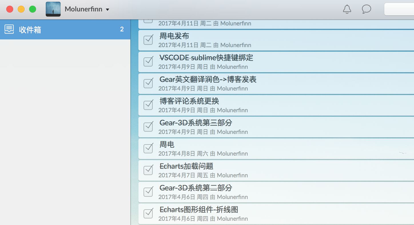Select the 博客评论系统更换 task title

pyautogui.click(x=189, y=101)
